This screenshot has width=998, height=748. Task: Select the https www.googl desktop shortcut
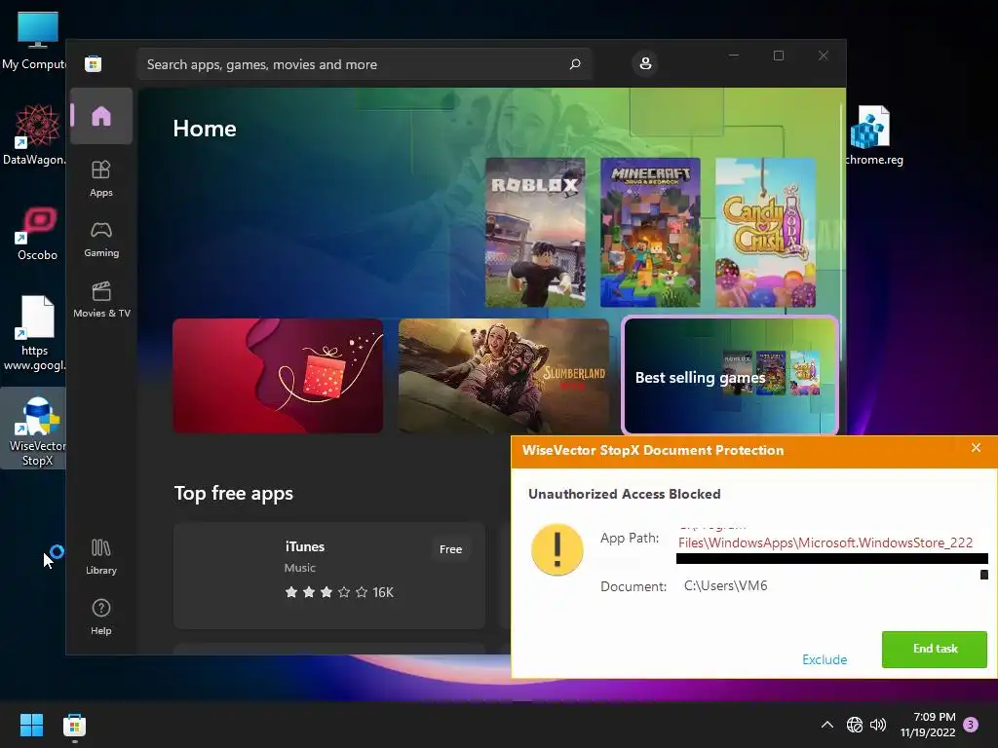pyautogui.click(x=35, y=333)
